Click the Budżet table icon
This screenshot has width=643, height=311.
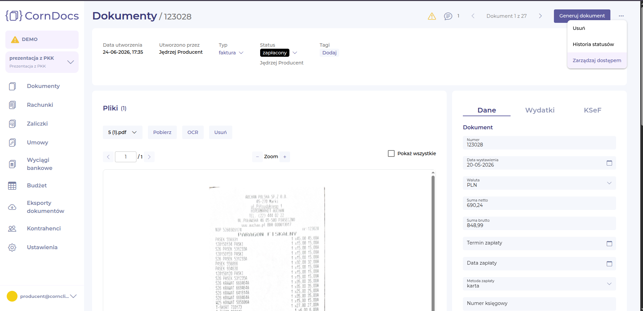click(x=12, y=186)
